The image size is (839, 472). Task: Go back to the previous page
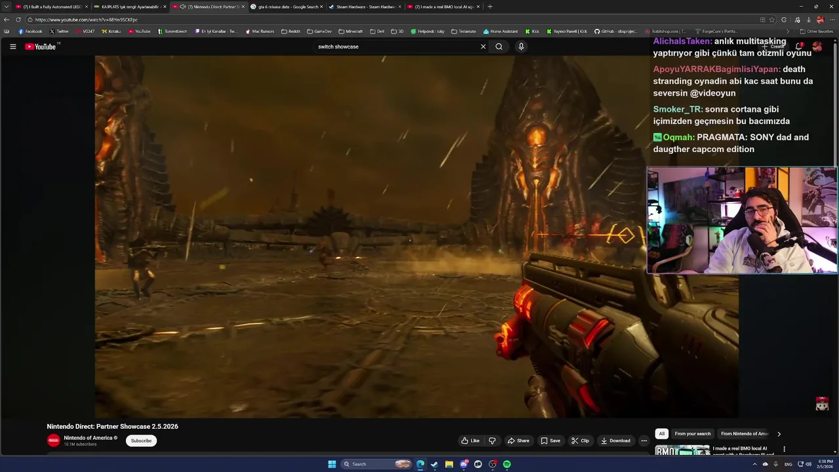pyautogui.click(x=7, y=20)
